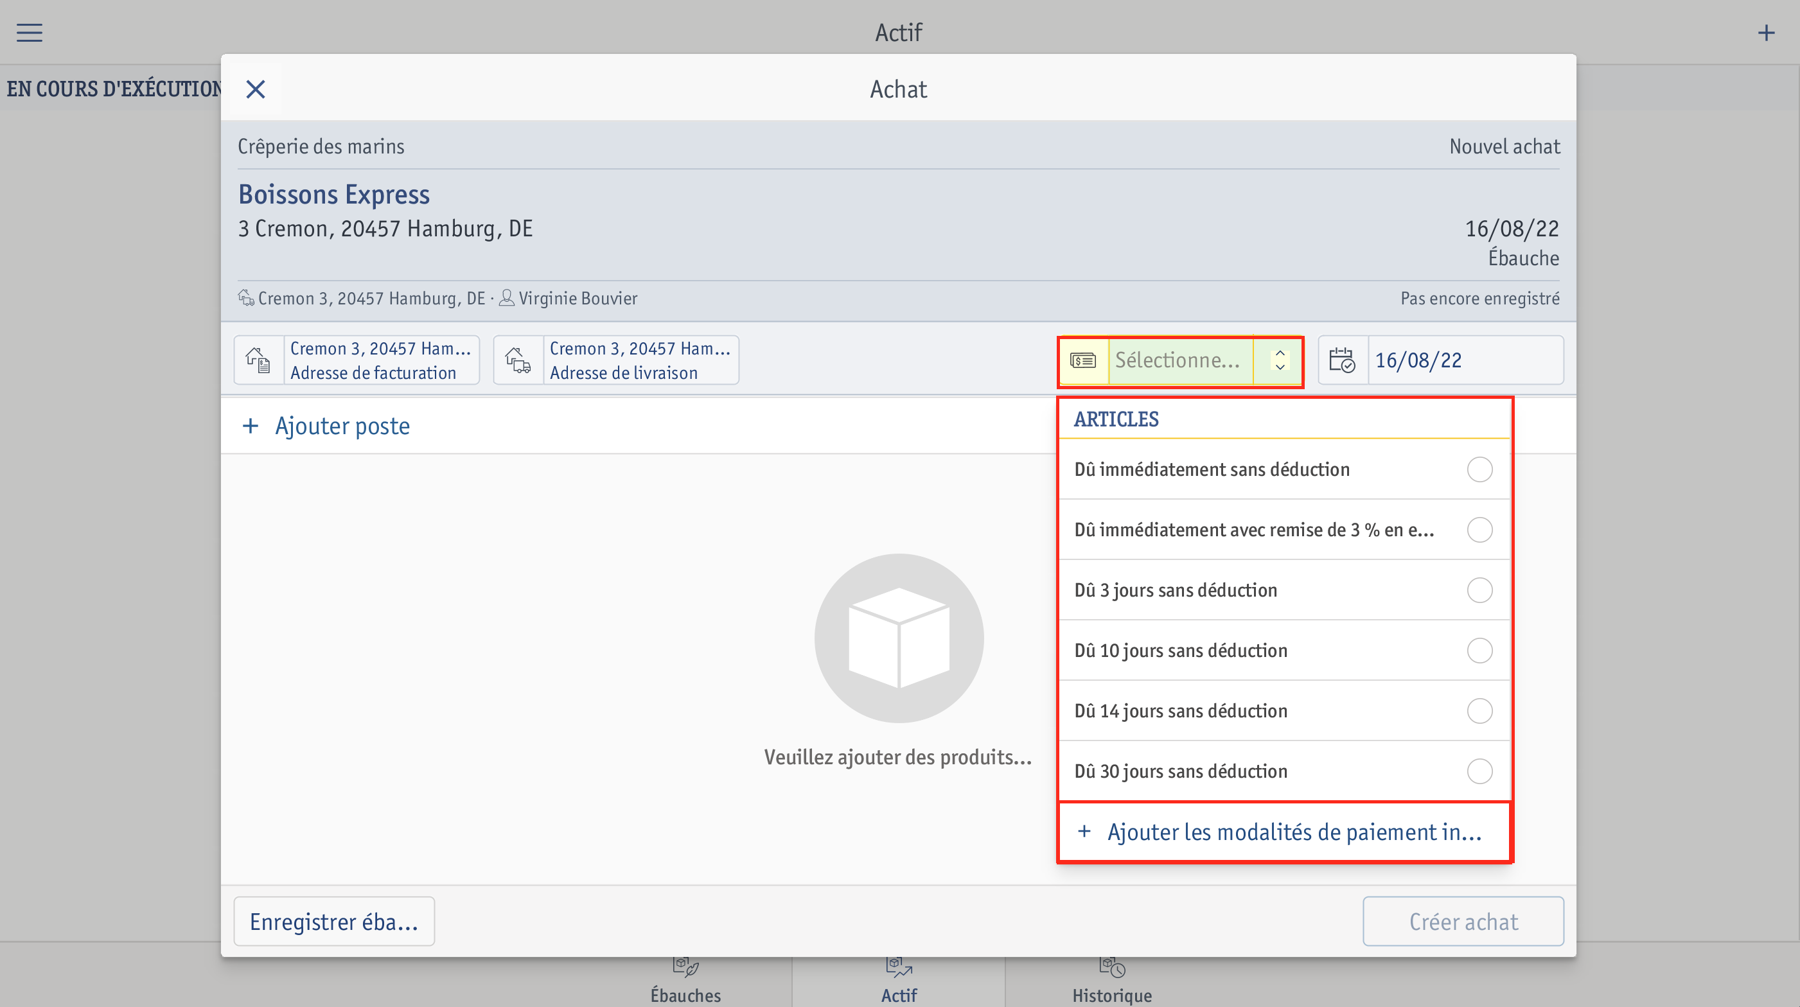Open the Adresse de livraison field
The height and width of the screenshot is (1007, 1800).
(x=616, y=360)
